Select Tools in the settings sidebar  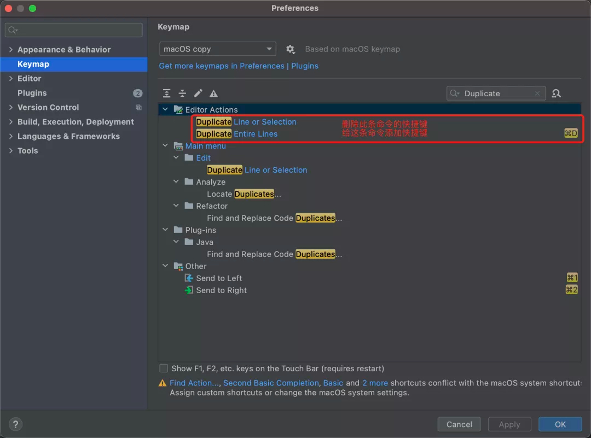point(27,151)
